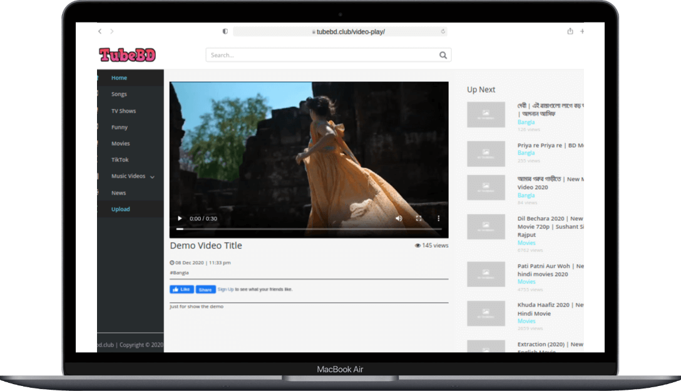681x391 pixels.
Task: Click the video description 'Just for show the demo'
Action: [x=197, y=307]
